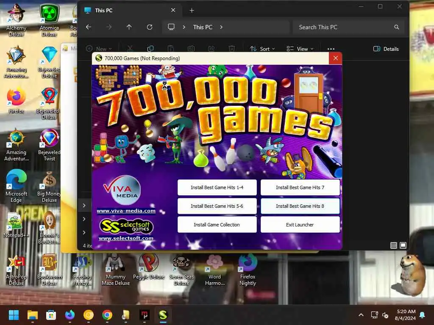Go back in File Explorer
Viewport: 434px width, 325px height.
[88, 27]
